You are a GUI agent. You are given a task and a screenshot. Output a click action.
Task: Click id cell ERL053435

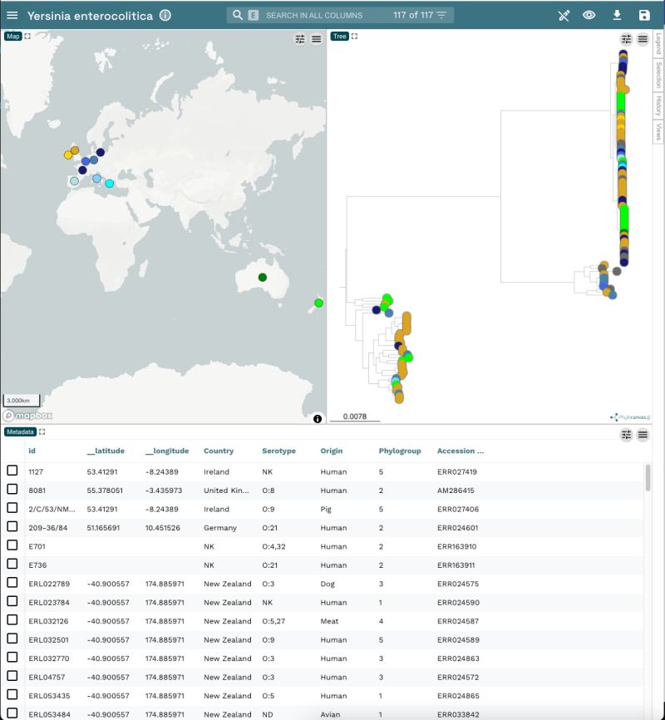[x=49, y=696]
